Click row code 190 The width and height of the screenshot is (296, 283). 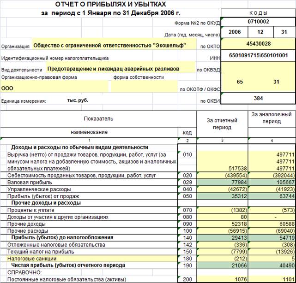(x=187, y=265)
